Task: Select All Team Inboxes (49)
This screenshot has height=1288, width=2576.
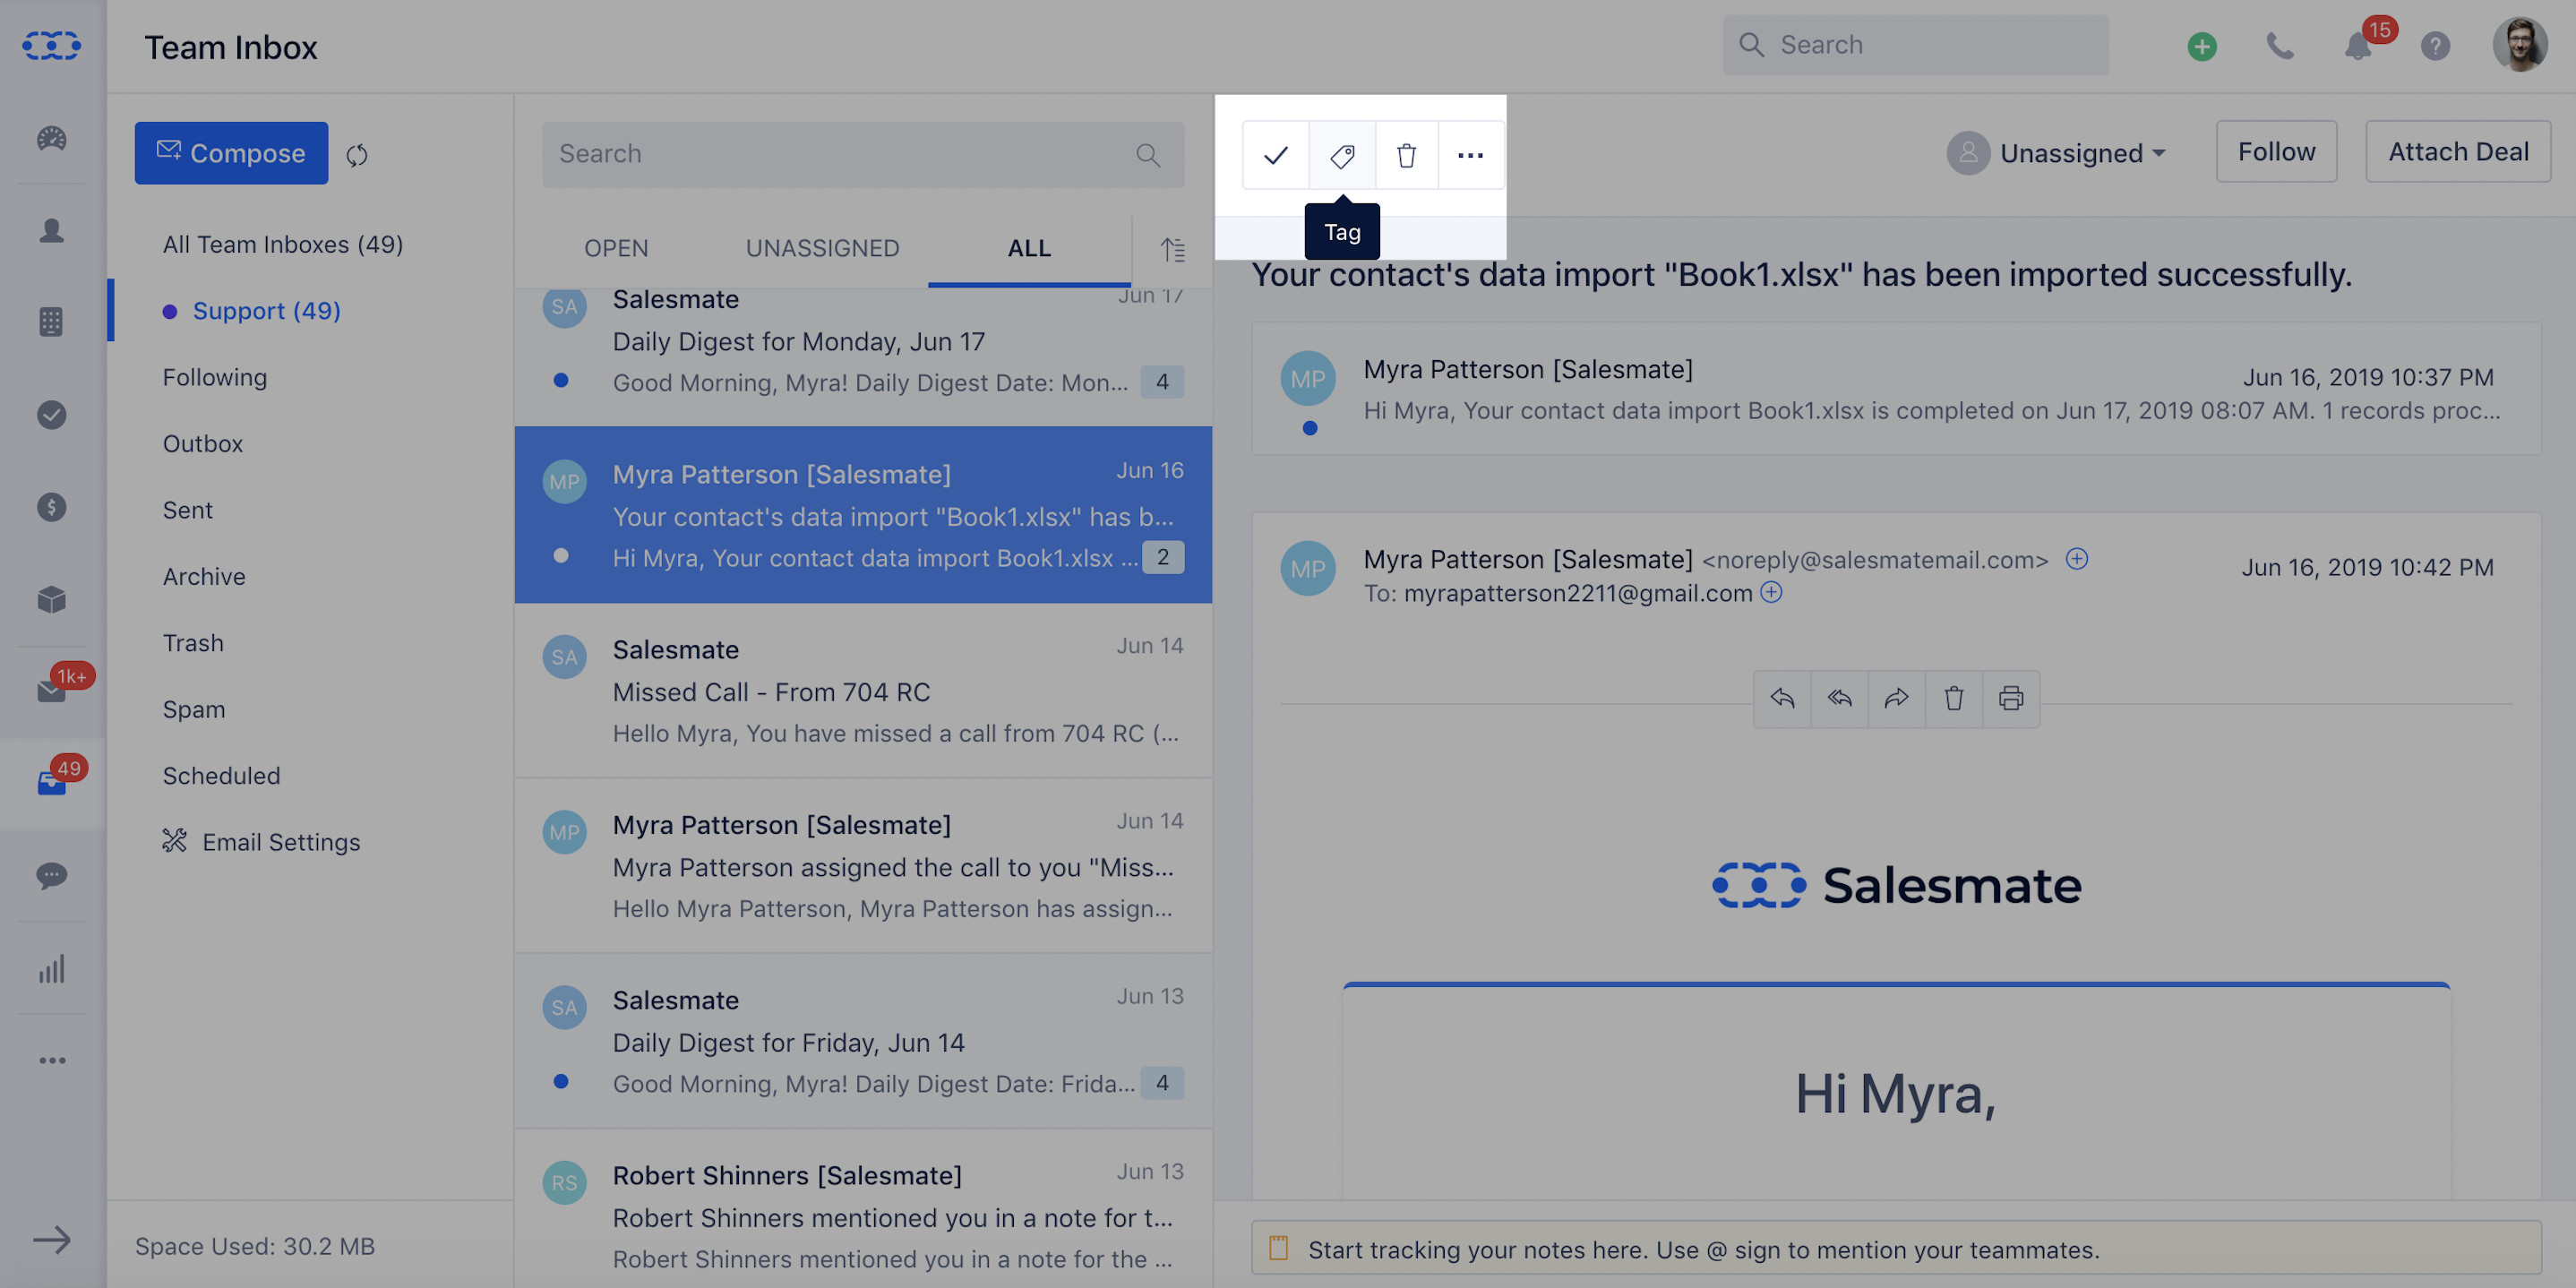Action: coord(283,244)
